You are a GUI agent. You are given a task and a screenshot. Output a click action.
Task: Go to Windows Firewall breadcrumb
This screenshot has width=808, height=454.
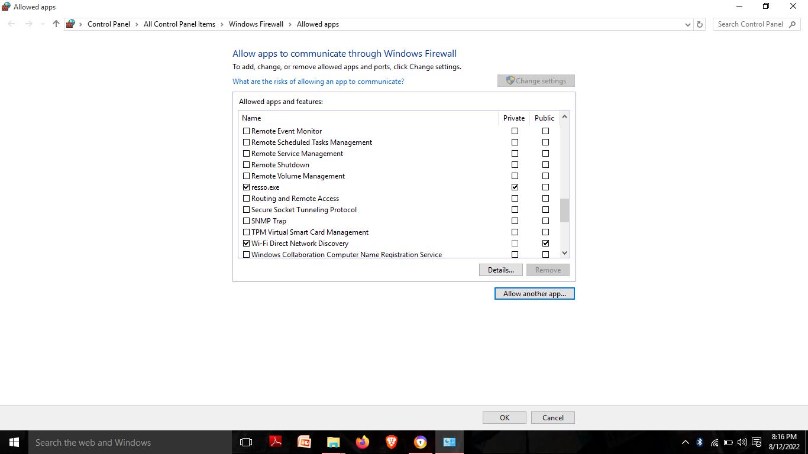tap(256, 24)
